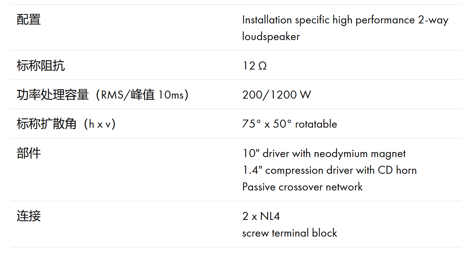
Task: Click the 200/1200 W power value
Action: pyautogui.click(x=276, y=95)
